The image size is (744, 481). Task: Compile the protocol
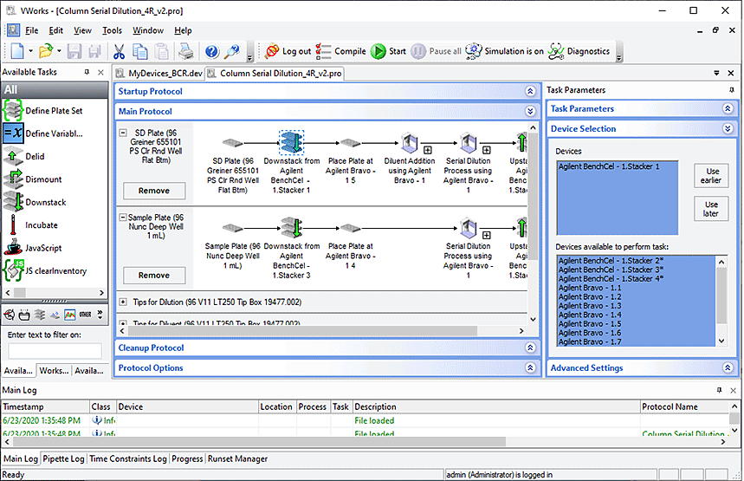(x=341, y=51)
